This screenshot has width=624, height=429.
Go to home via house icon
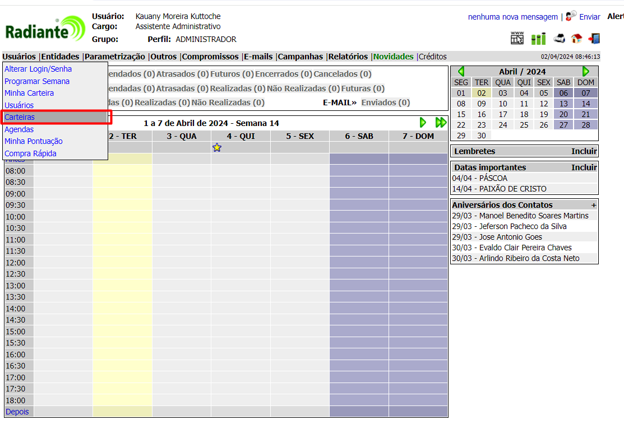[576, 39]
